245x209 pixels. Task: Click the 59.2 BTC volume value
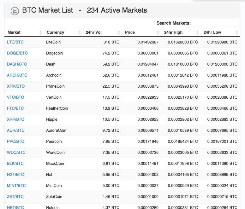[x=111, y=64]
